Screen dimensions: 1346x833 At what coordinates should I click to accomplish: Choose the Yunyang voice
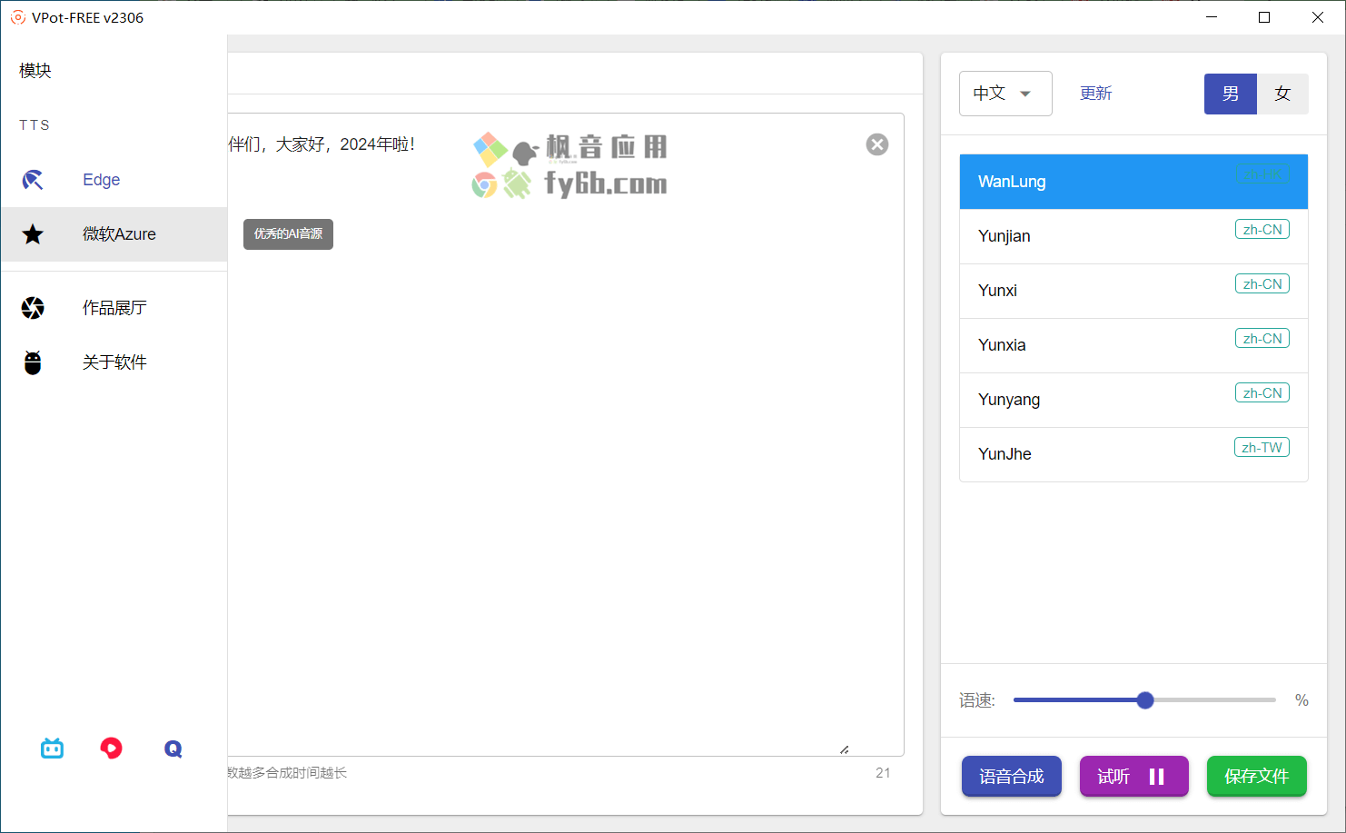[1133, 400]
